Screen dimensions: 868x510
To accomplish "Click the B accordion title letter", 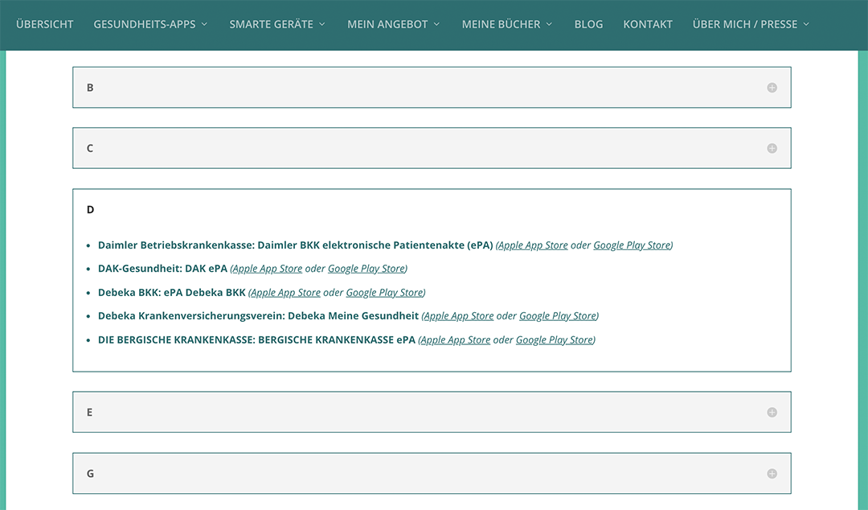I will (x=90, y=88).
